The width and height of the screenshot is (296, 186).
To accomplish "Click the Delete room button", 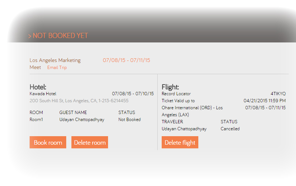I will point(90,142).
